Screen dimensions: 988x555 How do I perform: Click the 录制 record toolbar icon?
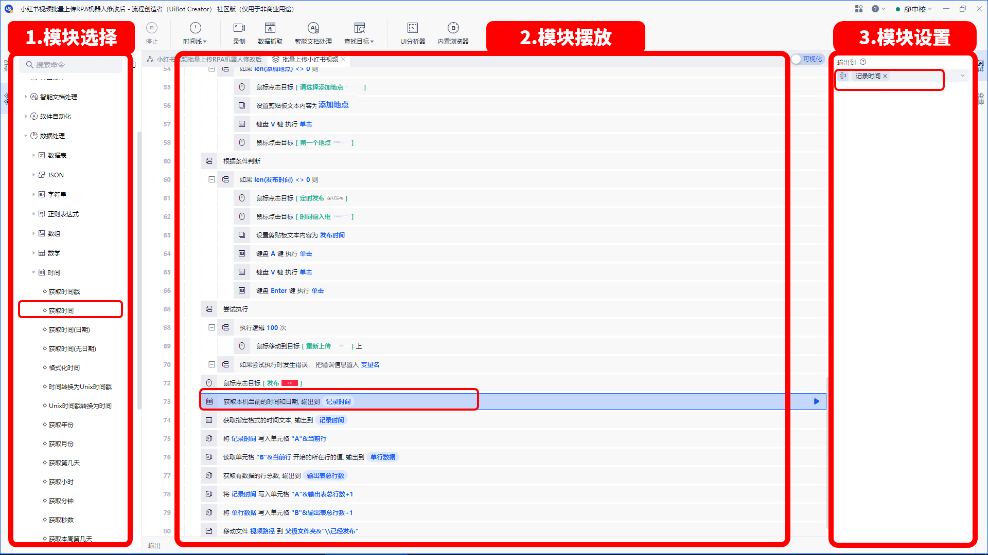click(x=239, y=33)
